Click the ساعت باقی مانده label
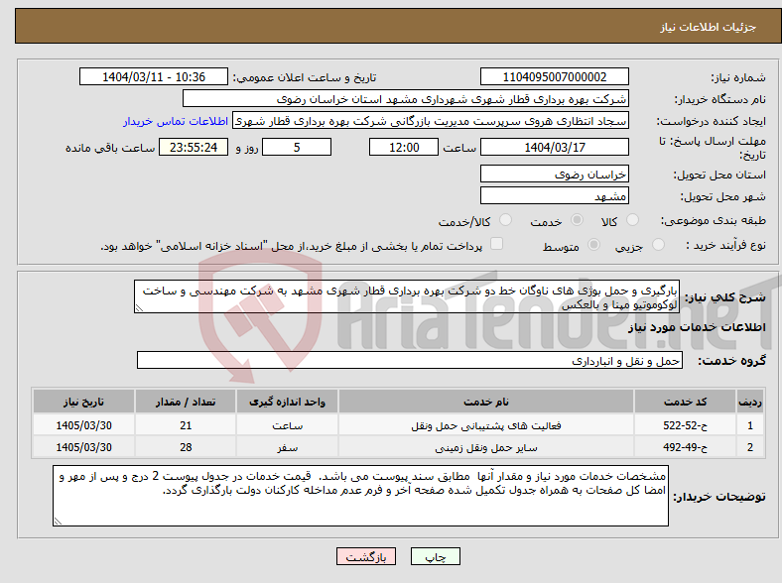This screenshot has width=782, height=583. coord(110,148)
